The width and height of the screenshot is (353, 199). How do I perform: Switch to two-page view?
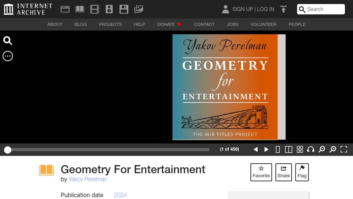(x=289, y=149)
